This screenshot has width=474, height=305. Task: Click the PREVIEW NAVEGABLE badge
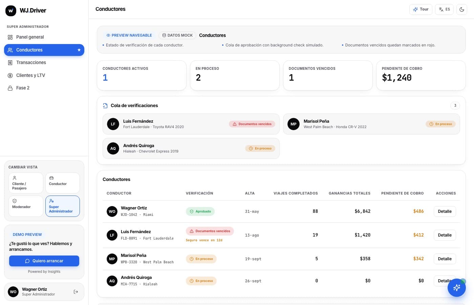(x=129, y=35)
